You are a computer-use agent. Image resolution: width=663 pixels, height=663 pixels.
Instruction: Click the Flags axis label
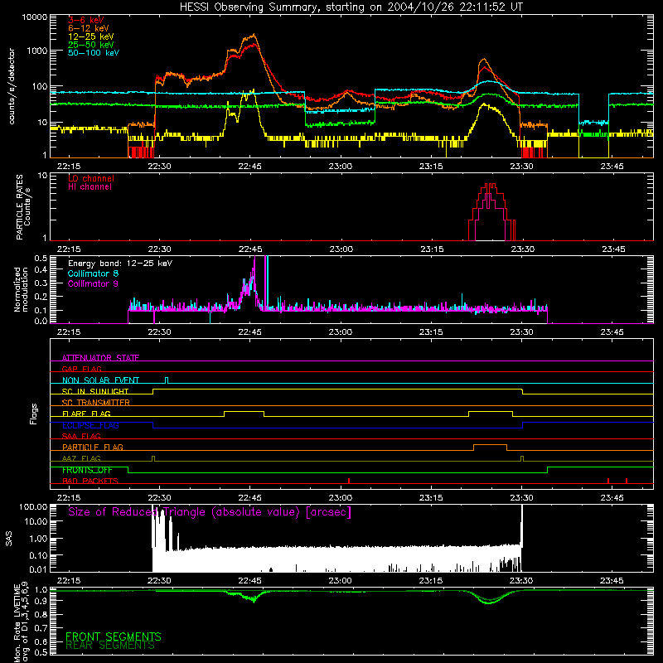(x=34, y=414)
